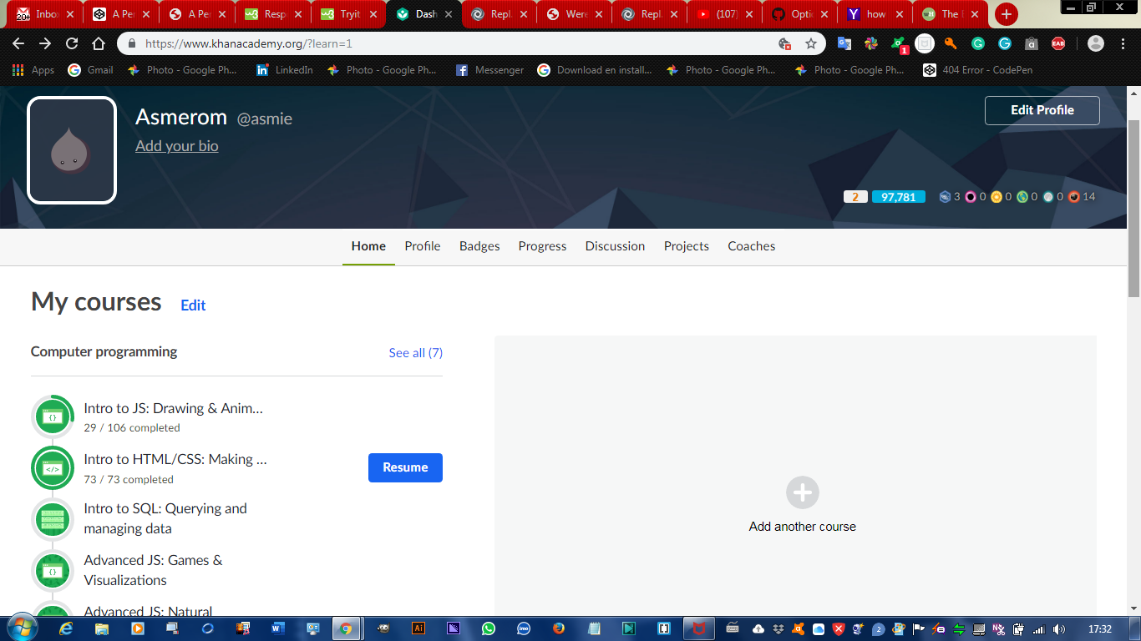Click the plus icon to add another course
The image size is (1141, 641).
(802, 492)
